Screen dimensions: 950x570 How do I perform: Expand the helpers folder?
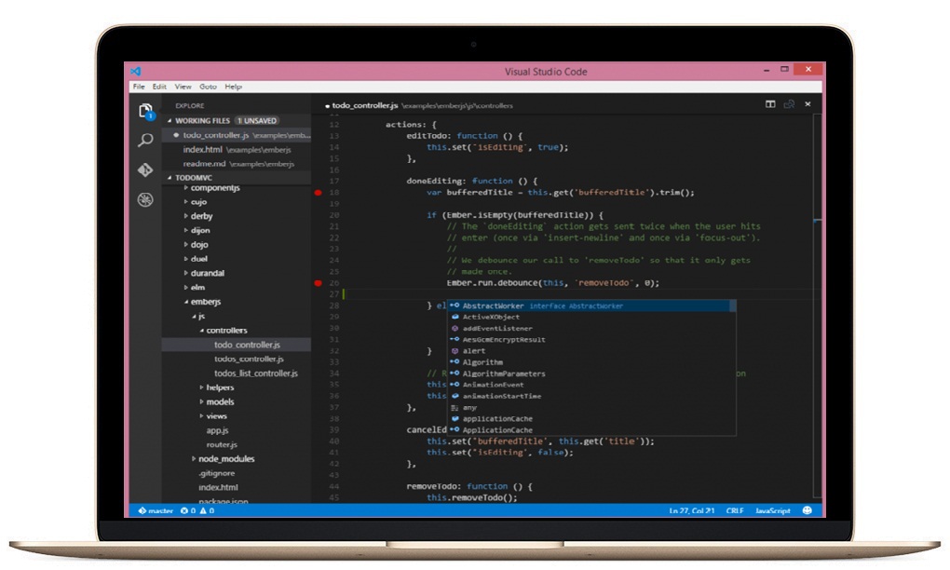point(220,387)
